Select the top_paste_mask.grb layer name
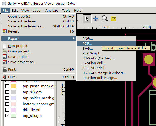The image size is (156, 126). pyautogui.click(x=38, y=86)
